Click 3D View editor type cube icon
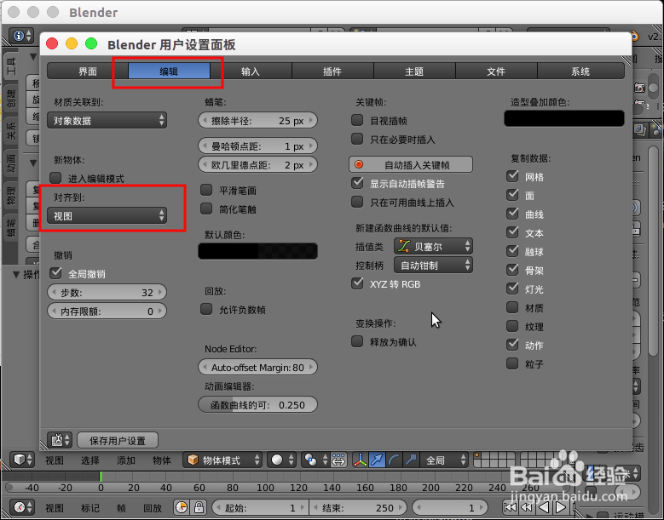Image resolution: width=664 pixels, height=520 pixels. 22,460
